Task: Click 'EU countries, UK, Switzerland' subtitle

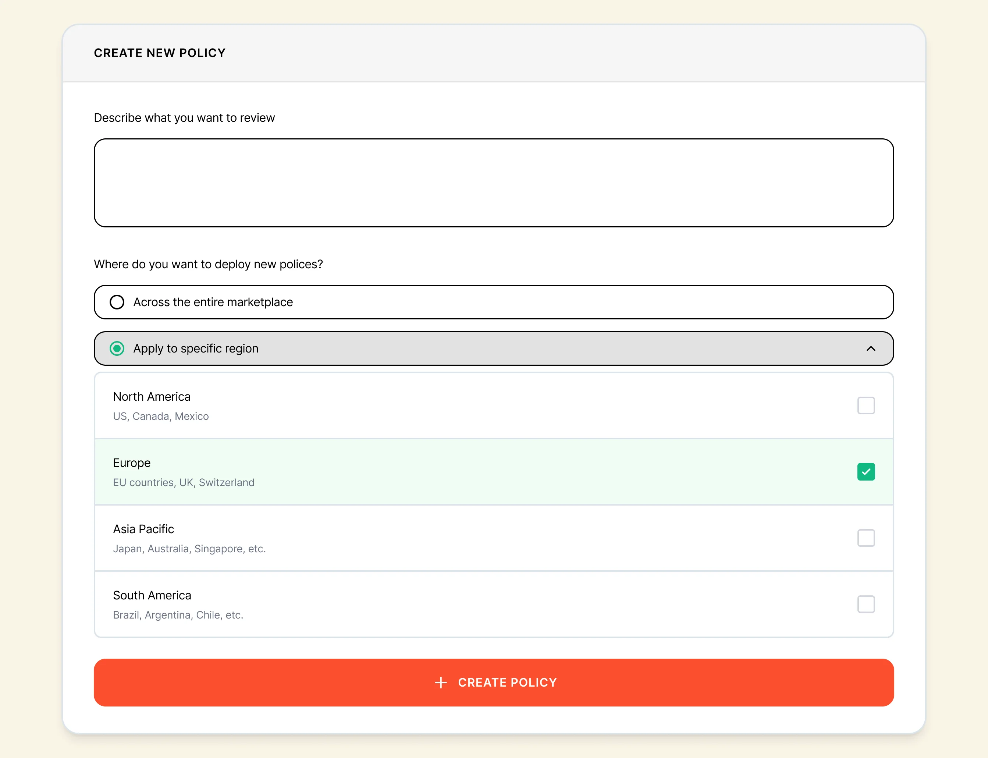Action: tap(184, 483)
